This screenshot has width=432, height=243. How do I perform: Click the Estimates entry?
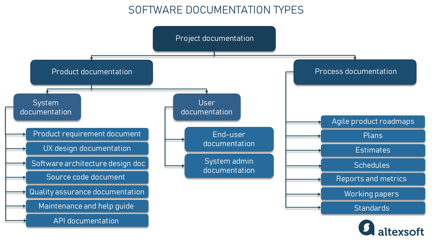point(373,150)
